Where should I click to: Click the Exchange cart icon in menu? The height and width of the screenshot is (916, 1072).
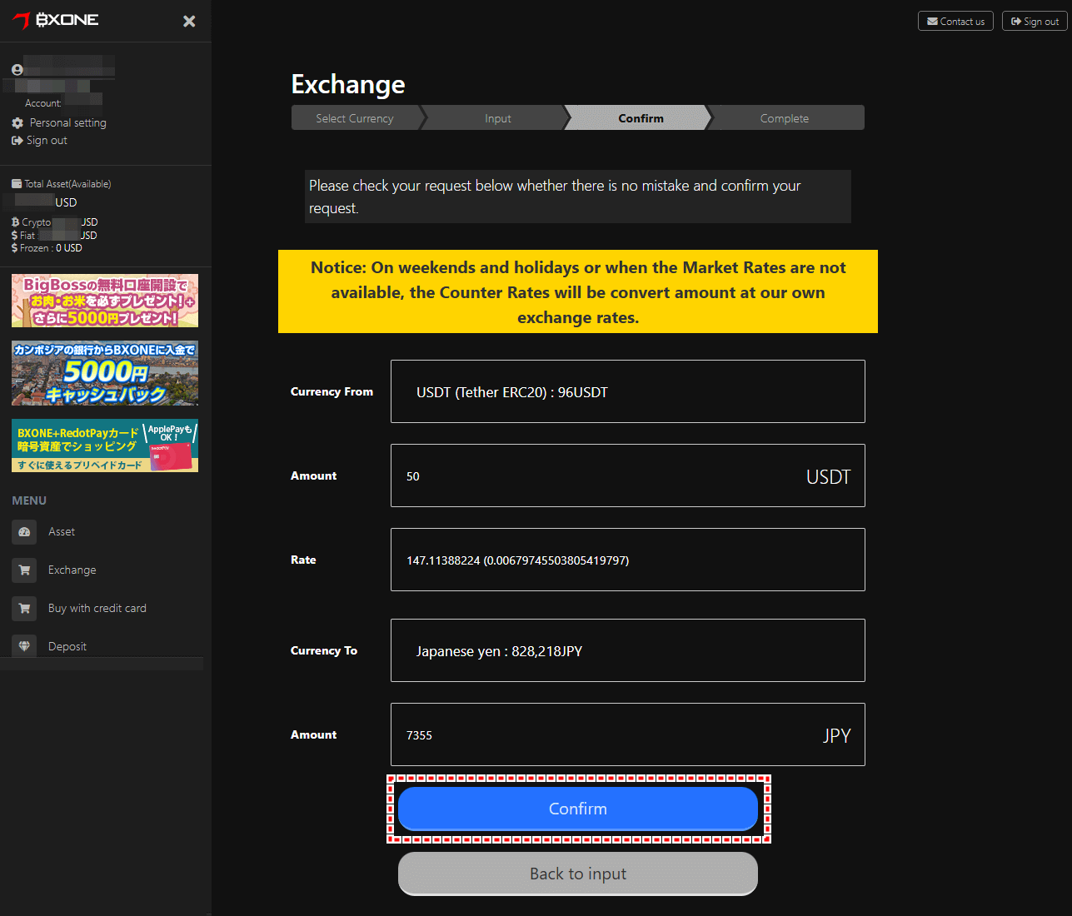click(x=24, y=570)
